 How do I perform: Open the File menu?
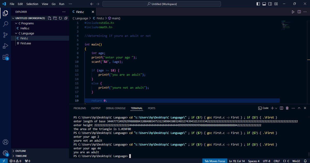12,4
